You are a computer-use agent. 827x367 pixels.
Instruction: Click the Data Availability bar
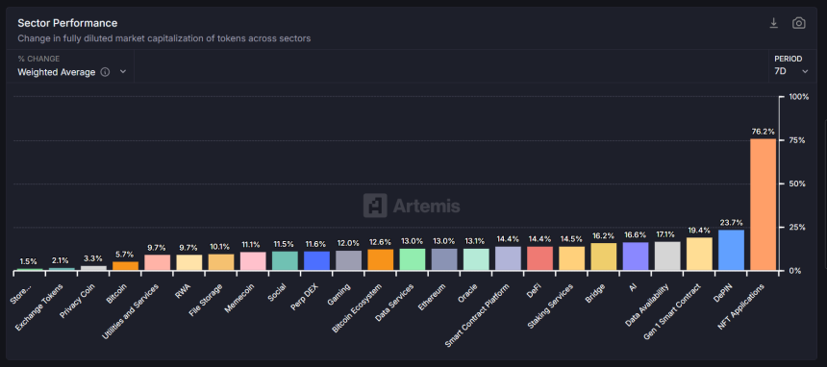(667, 256)
